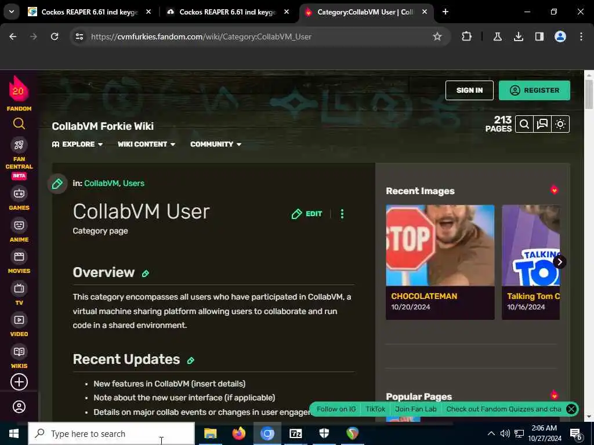Edit the Overview section pencil icon

[146, 273]
